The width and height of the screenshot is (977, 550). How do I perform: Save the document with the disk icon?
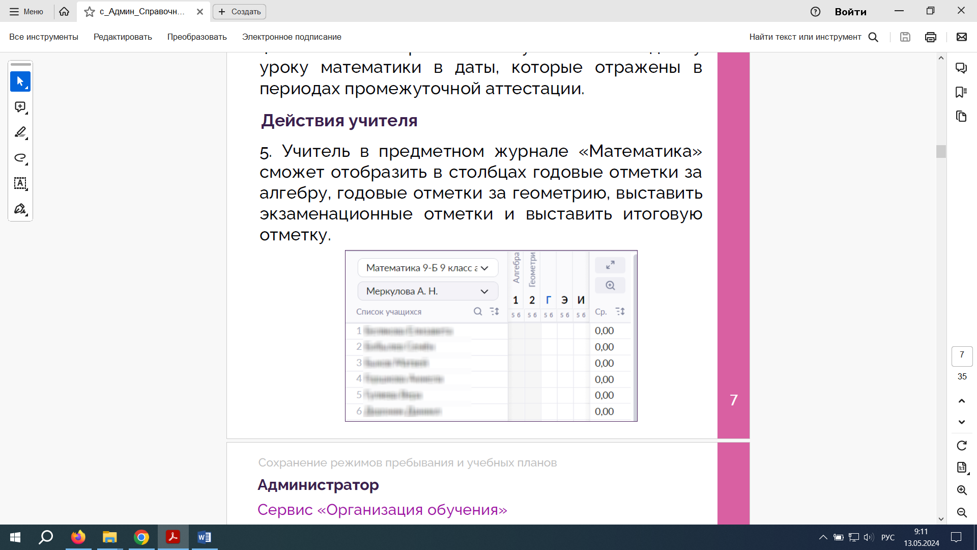click(905, 37)
